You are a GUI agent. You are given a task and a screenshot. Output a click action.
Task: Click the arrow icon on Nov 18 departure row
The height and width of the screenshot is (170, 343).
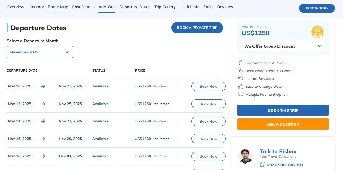pyautogui.click(x=43, y=156)
